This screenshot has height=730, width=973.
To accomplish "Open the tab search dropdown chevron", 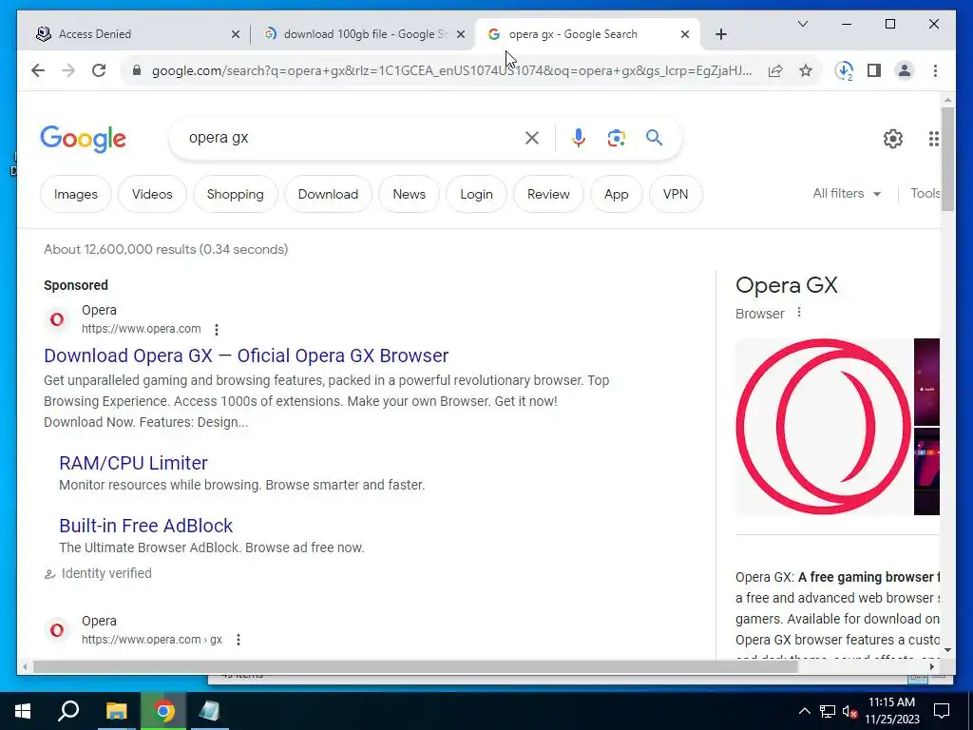I will coord(802,24).
